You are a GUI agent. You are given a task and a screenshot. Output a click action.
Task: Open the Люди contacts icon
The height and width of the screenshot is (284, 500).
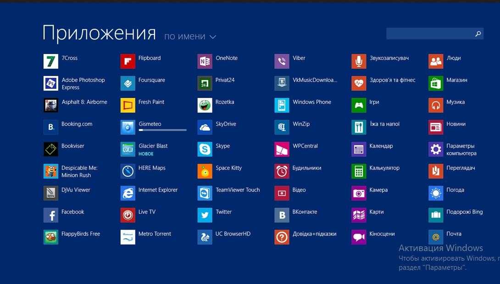[436, 61]
